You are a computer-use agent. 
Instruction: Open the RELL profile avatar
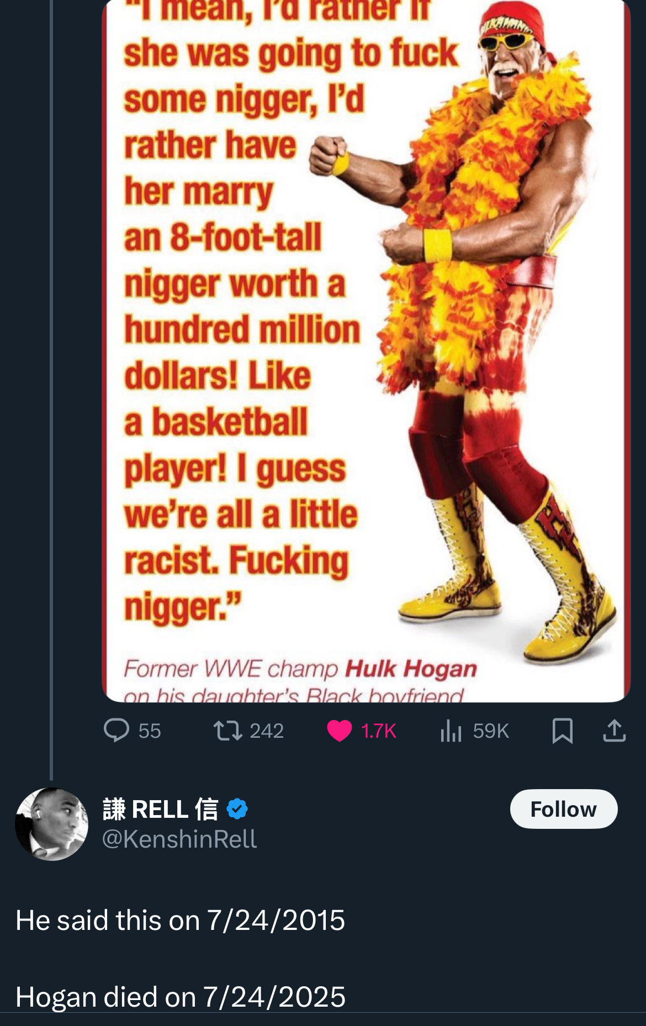tap(51, 824)
